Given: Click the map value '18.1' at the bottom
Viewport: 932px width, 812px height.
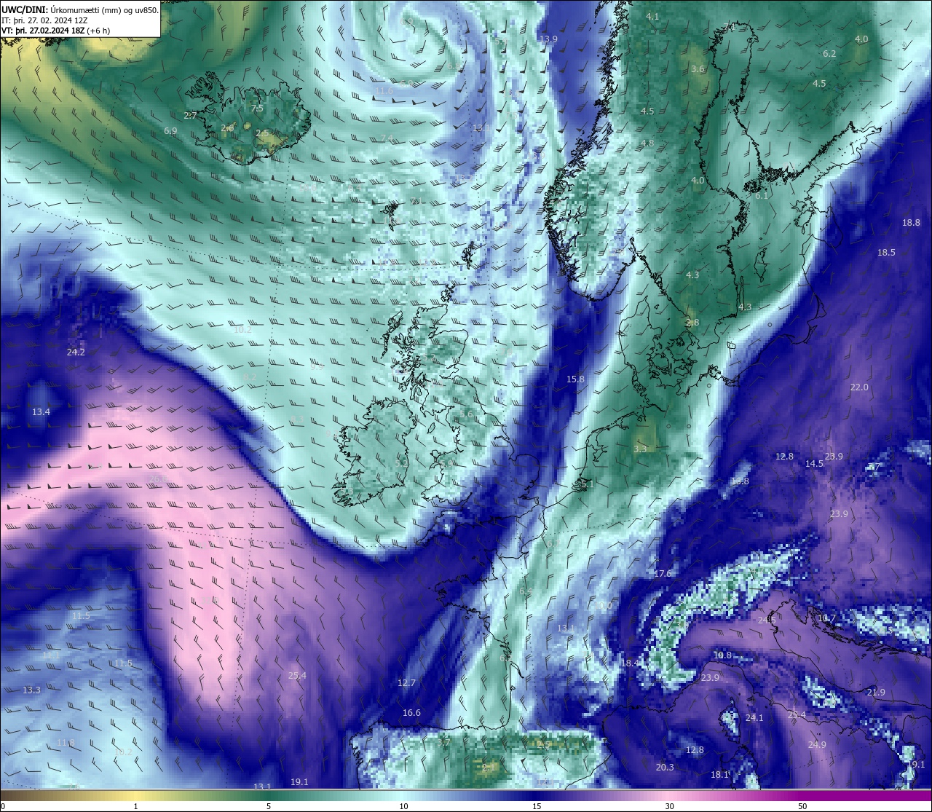Looking at the screenshot, I should tap(719, 774).
